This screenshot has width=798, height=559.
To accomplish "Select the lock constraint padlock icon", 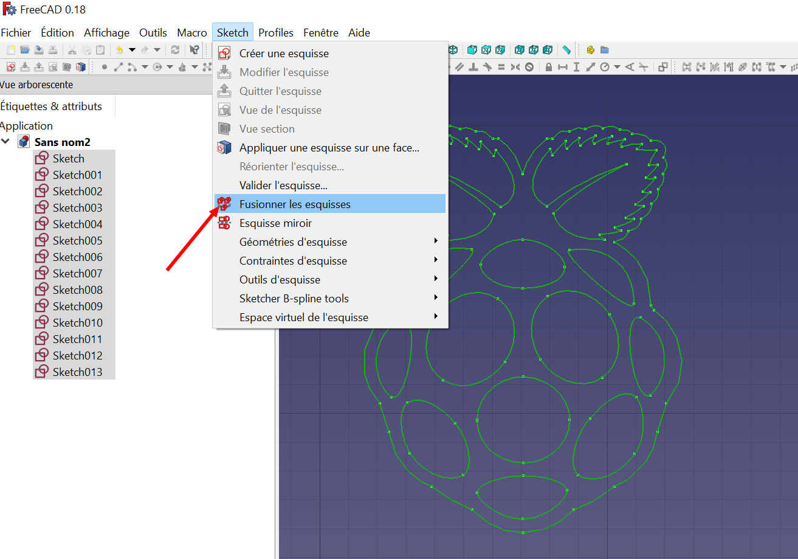I will (x=548, y=67).
